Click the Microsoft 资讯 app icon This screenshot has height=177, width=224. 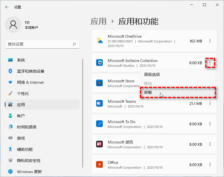(99, 144)
